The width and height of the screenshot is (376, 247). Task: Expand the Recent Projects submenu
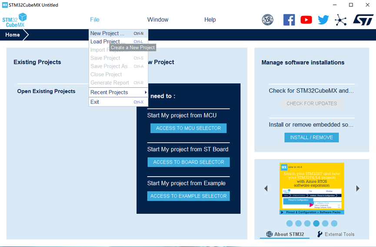(x=119, y=92)
